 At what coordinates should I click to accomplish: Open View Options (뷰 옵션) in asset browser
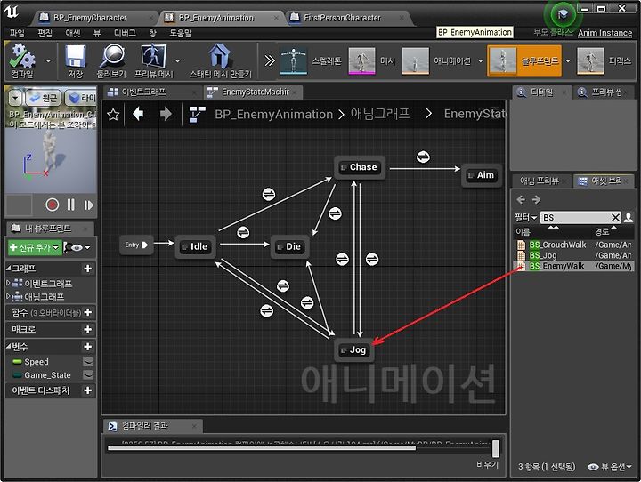(610, 467)
